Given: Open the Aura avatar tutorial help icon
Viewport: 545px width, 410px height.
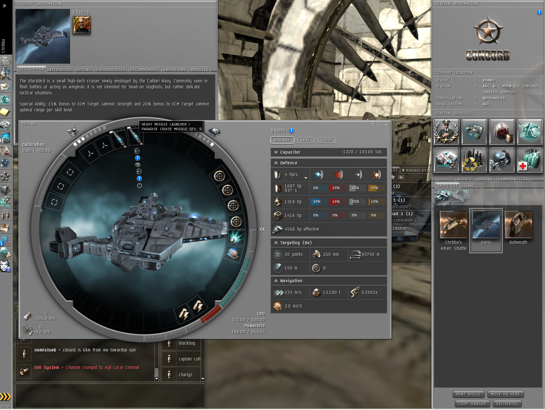Looking at the screenshot, I should [5, 266].
